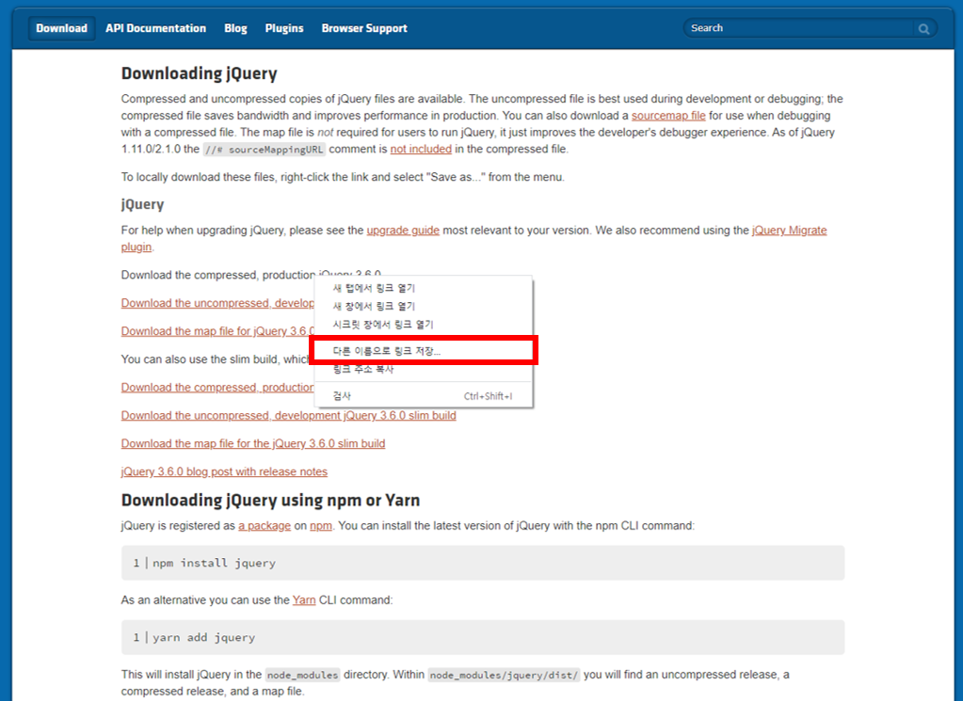Click 'node_modules/jquery/dist/' inline code
The height and width of the screenshot is (701, 963).
coord(504,676)
